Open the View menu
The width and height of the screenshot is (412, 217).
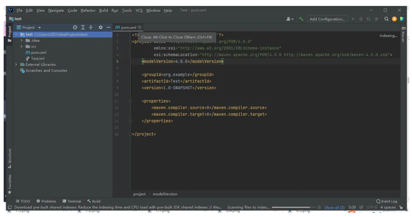coord(41,10)
